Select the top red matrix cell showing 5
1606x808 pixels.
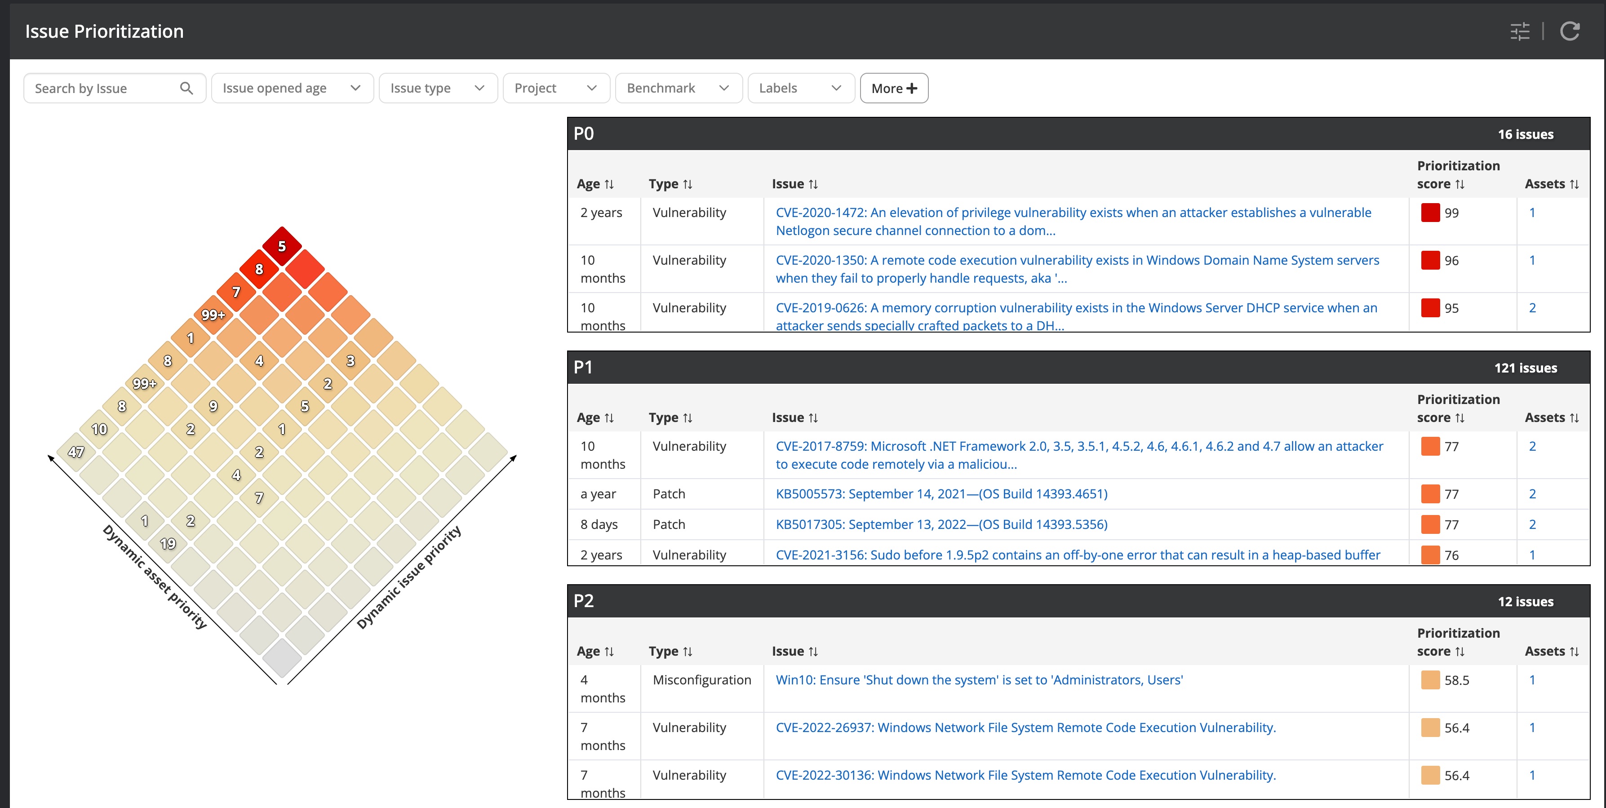pyautogui.click(x=282, y=246)
